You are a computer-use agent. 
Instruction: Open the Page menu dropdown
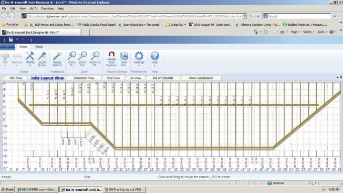click(x=295, y=32)
